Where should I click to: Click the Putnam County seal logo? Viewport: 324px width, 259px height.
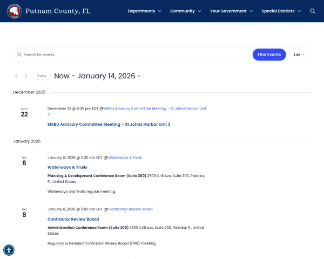[x=14, y=11]
